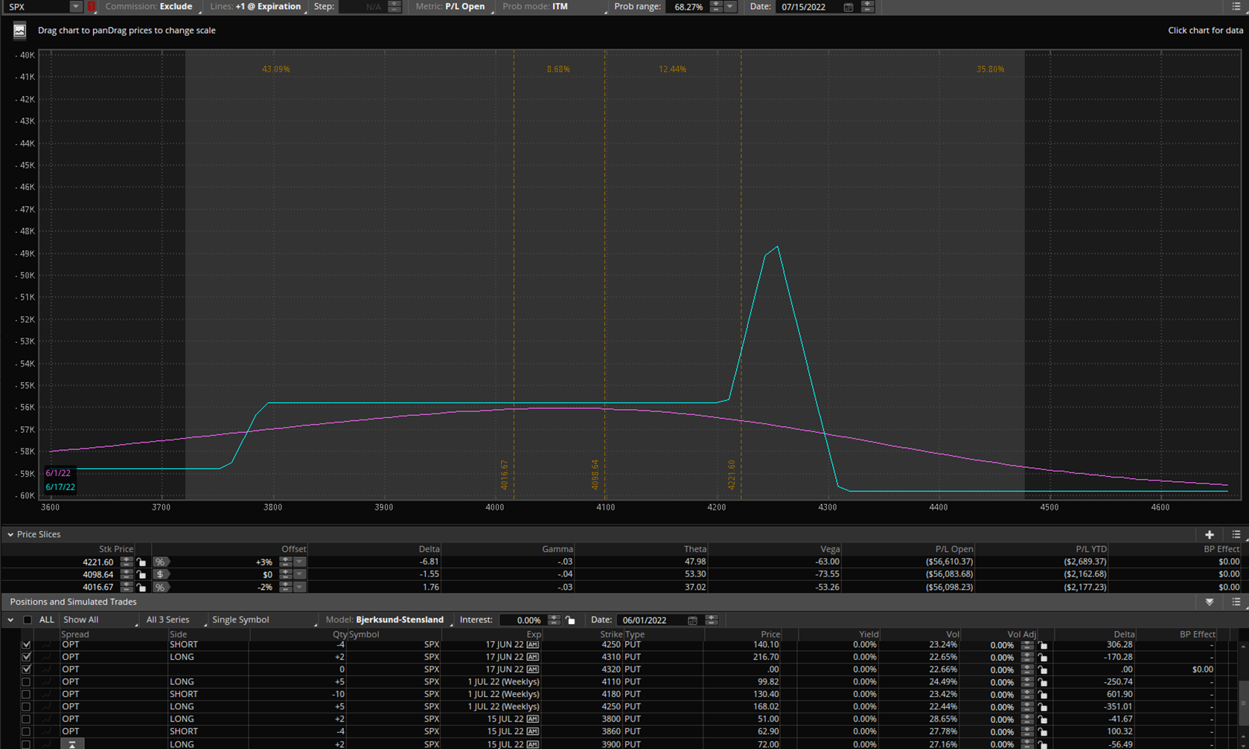Uncheck the 17 JUN 22 4250 PUT row
Image resolution: width=1249 pixels, height=749 pixels.
pos(26,645)
